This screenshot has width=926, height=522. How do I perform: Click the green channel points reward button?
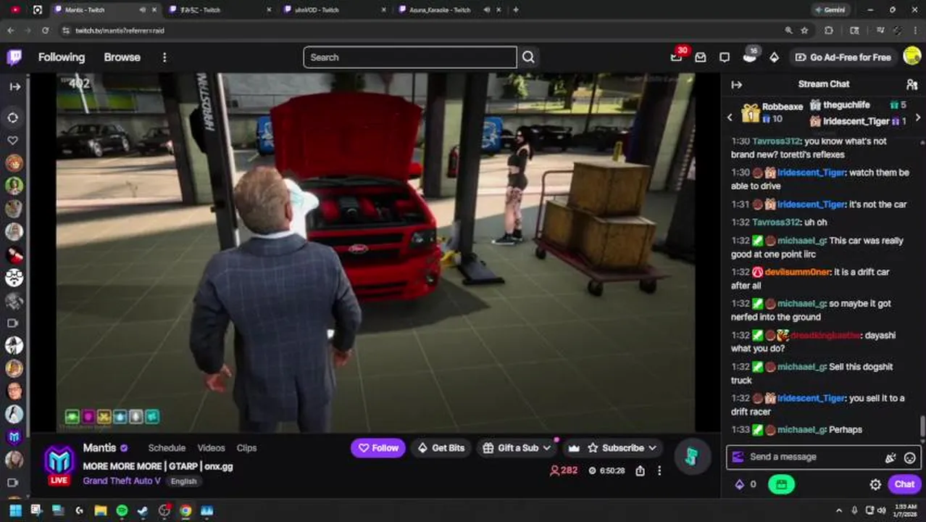coord(781,484)
